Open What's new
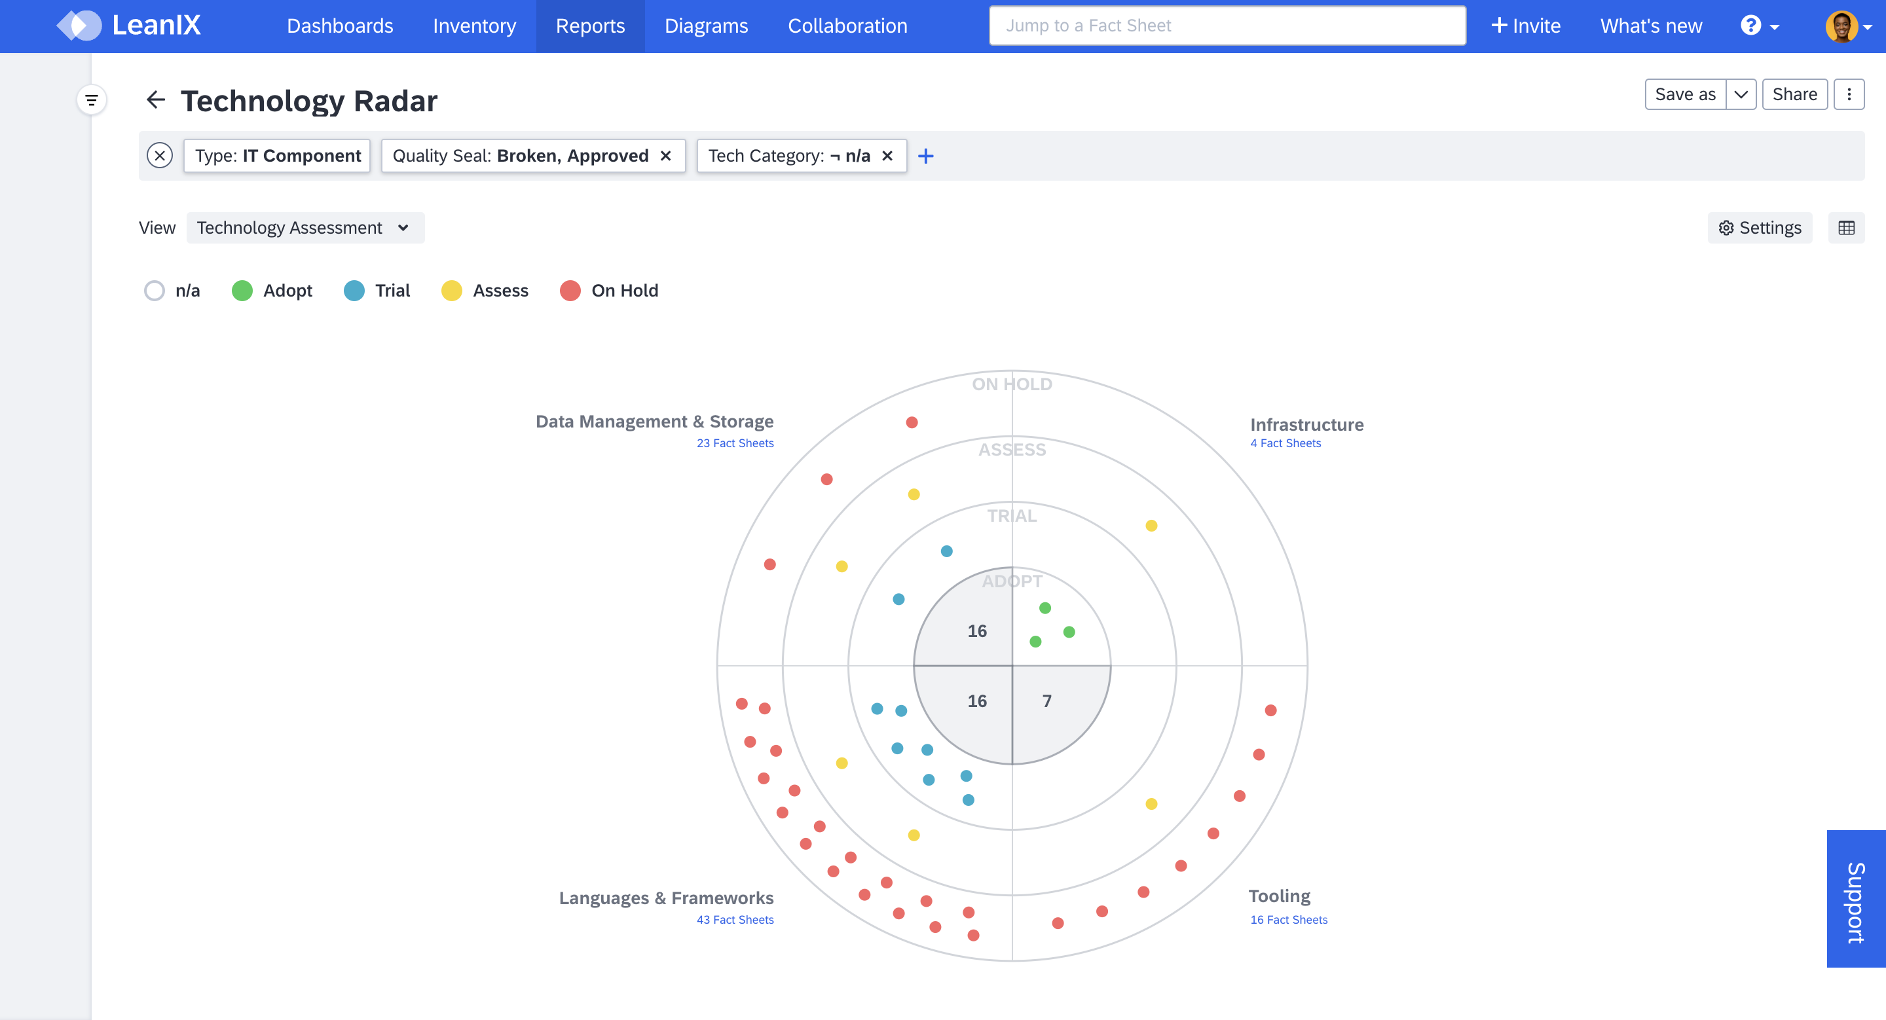Image resolution: width=1886 pixels, height=1020 pixels. click(1651, 26)
